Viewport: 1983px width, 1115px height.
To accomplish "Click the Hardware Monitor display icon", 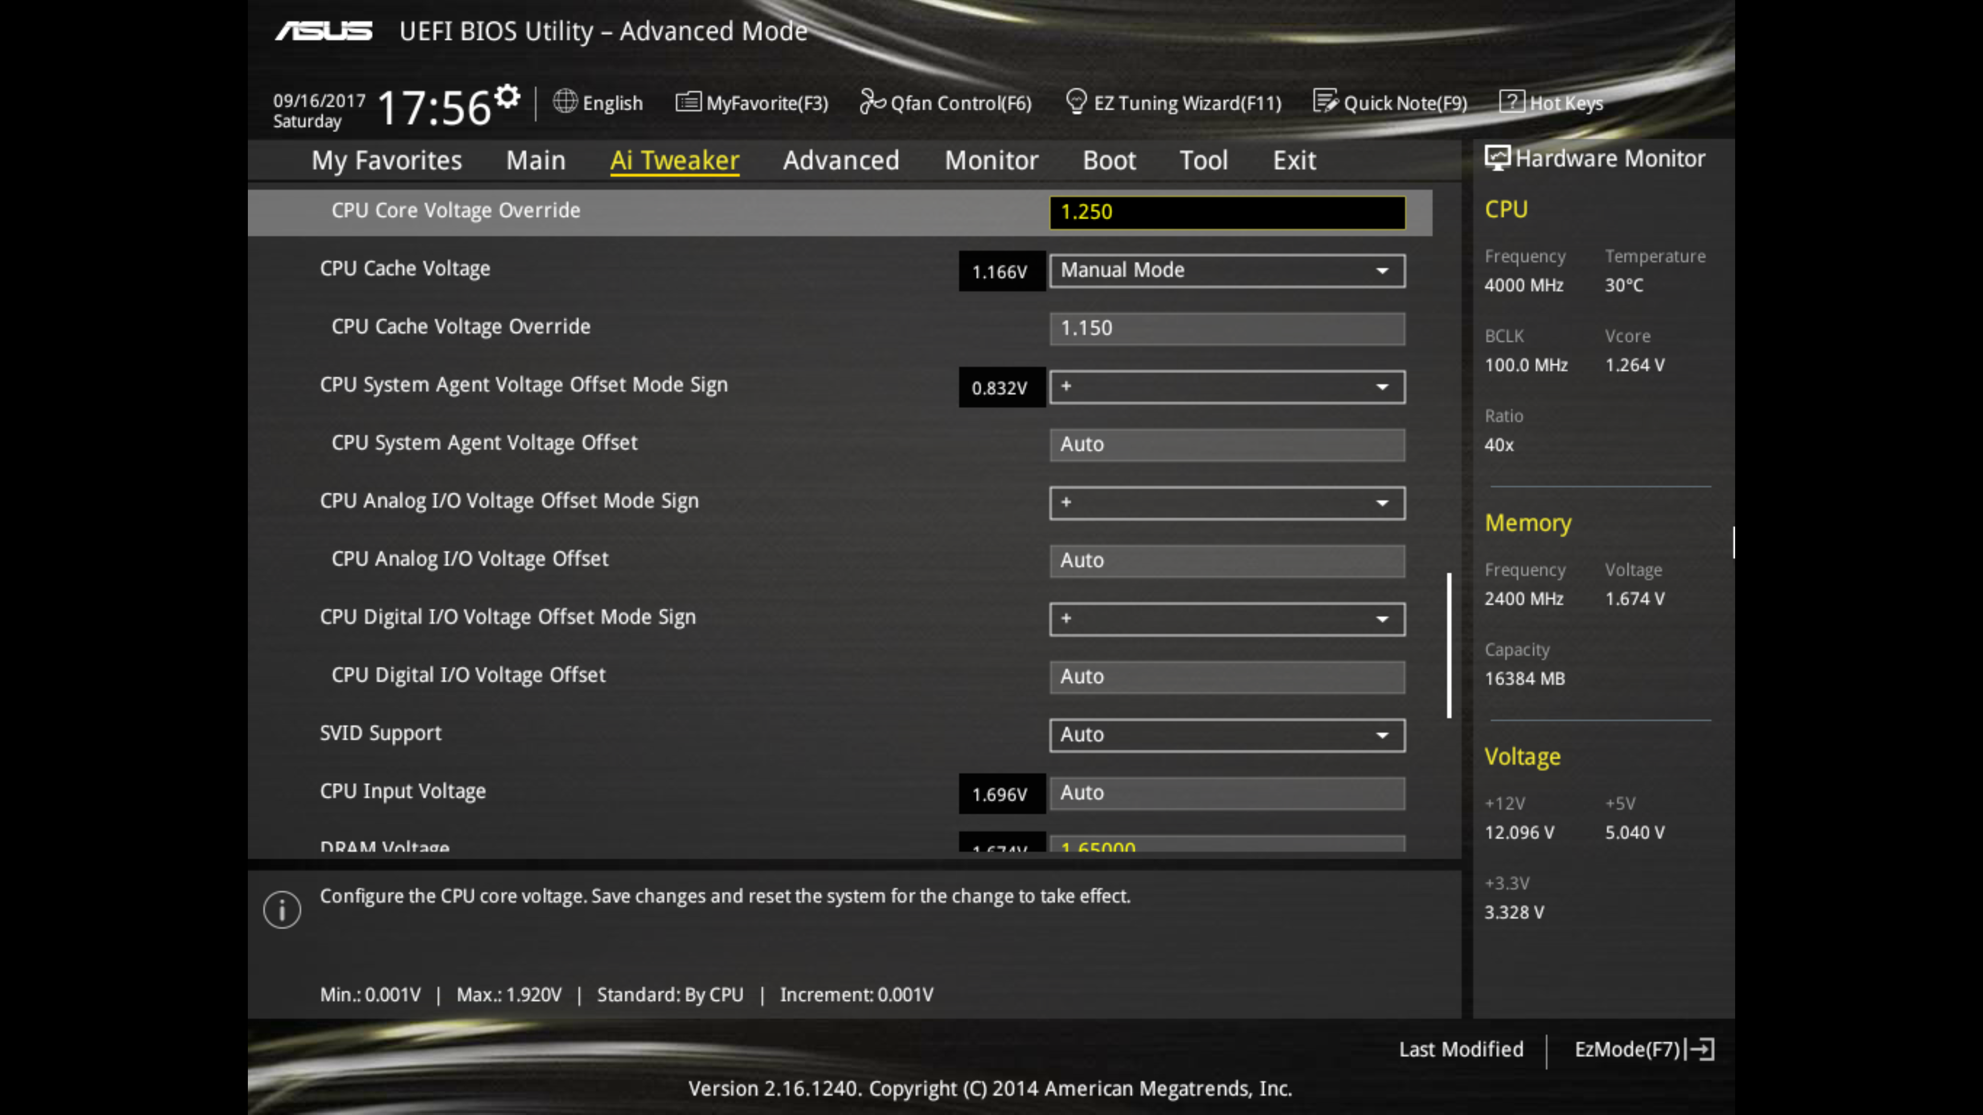I will click(1497, 158).
